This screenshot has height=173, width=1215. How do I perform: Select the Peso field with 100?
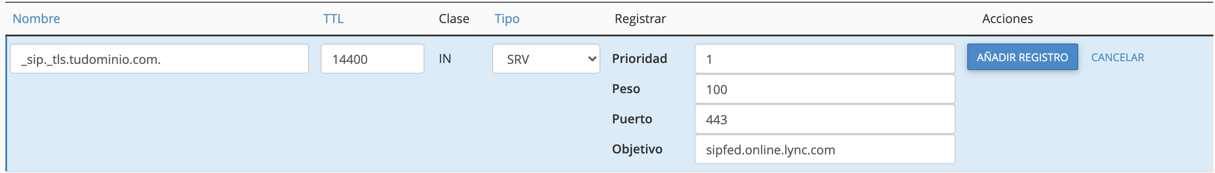point(825,89)
